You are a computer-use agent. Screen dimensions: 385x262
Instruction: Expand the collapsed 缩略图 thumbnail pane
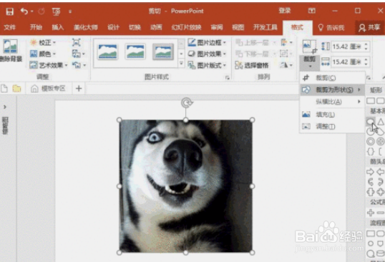[5, 107]
